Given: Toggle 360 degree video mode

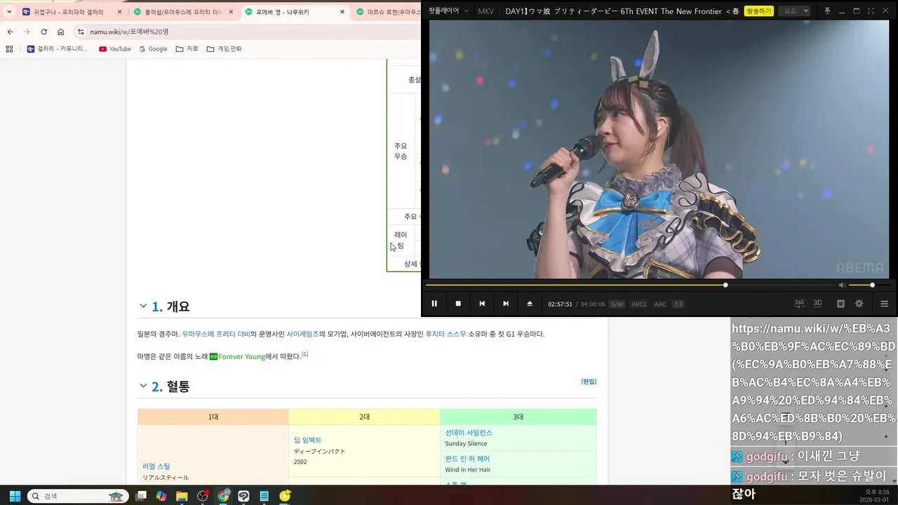Looking at the screenshot, I should 800,303.
